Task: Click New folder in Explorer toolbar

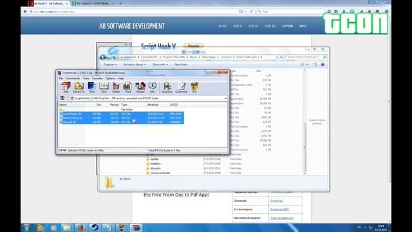Action: [181, 64]
